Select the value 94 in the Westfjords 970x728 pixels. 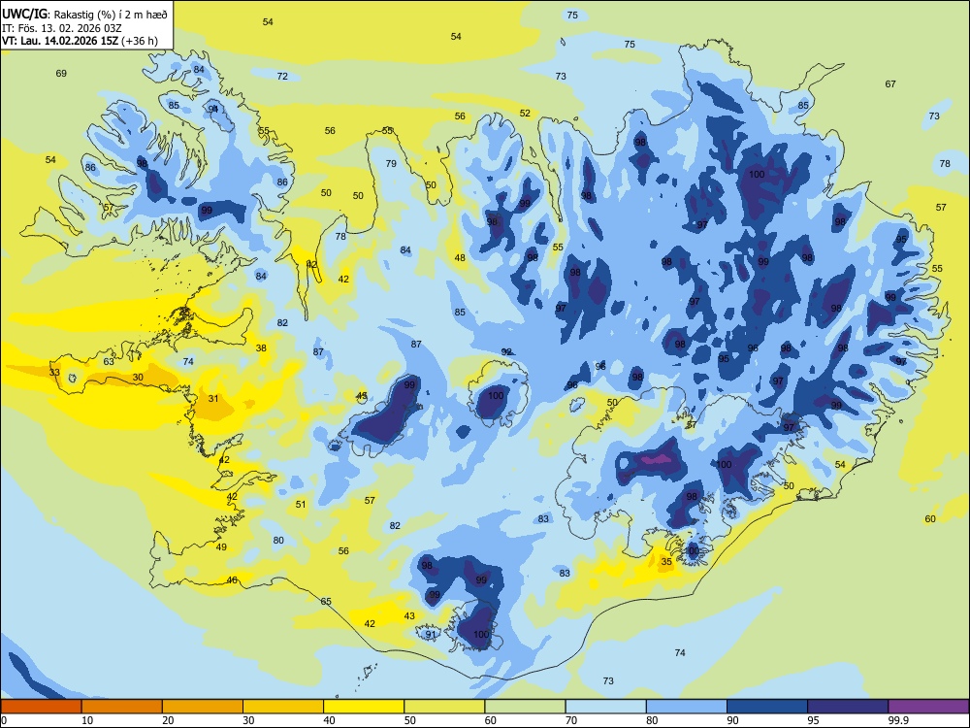tap(213, 109)
